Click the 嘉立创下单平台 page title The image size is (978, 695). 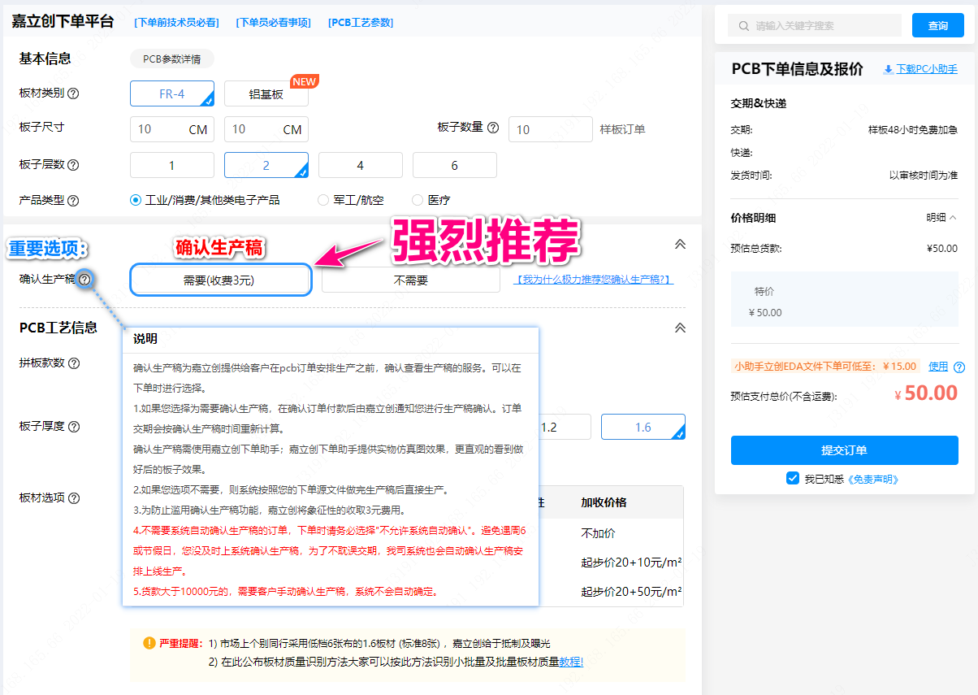[63, 22]
